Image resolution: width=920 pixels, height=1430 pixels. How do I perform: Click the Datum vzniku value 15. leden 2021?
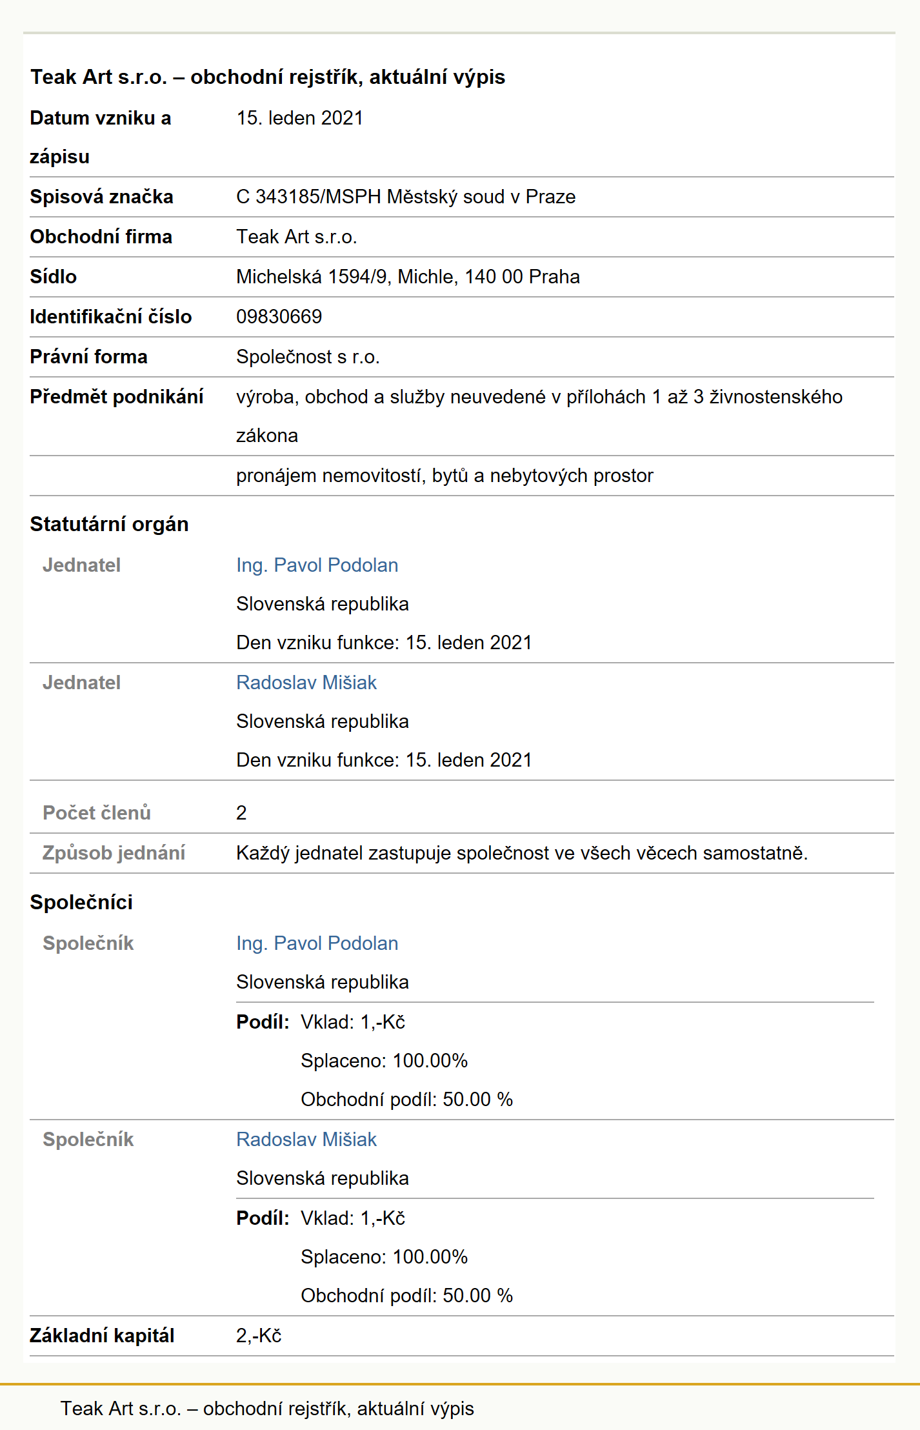tap(299, 118)
